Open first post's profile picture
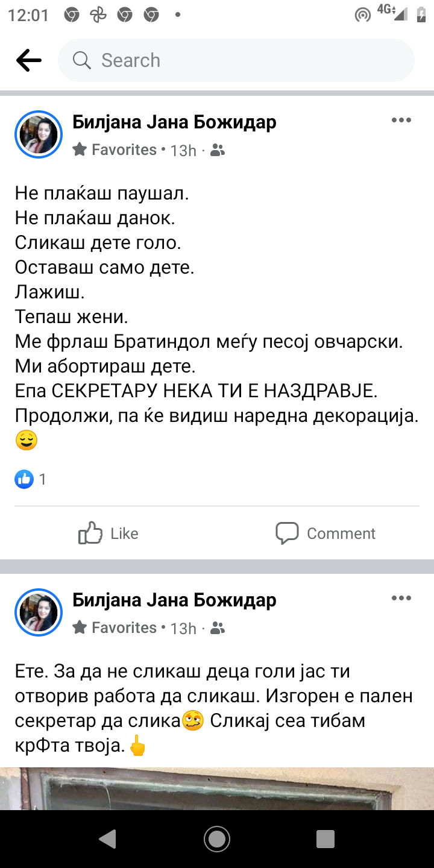 click(39, 134)
